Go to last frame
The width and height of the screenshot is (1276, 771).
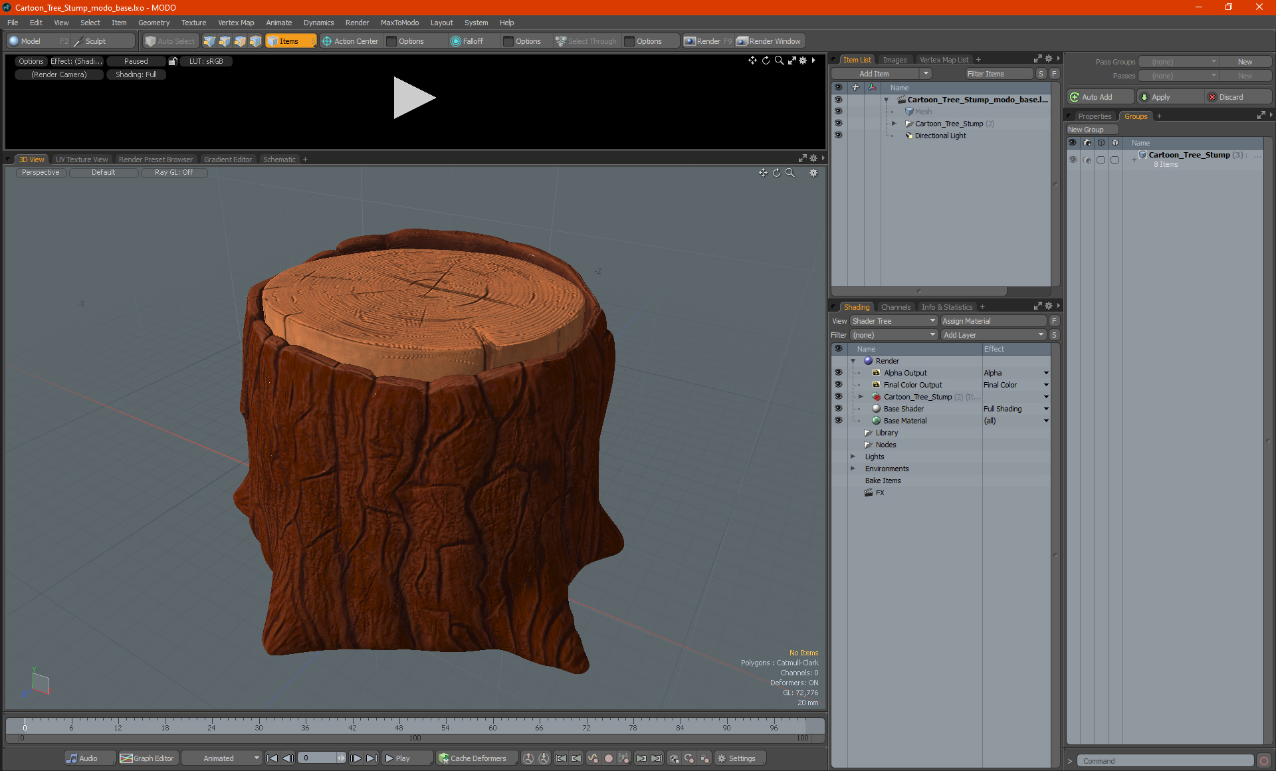(x=372, y=758)
